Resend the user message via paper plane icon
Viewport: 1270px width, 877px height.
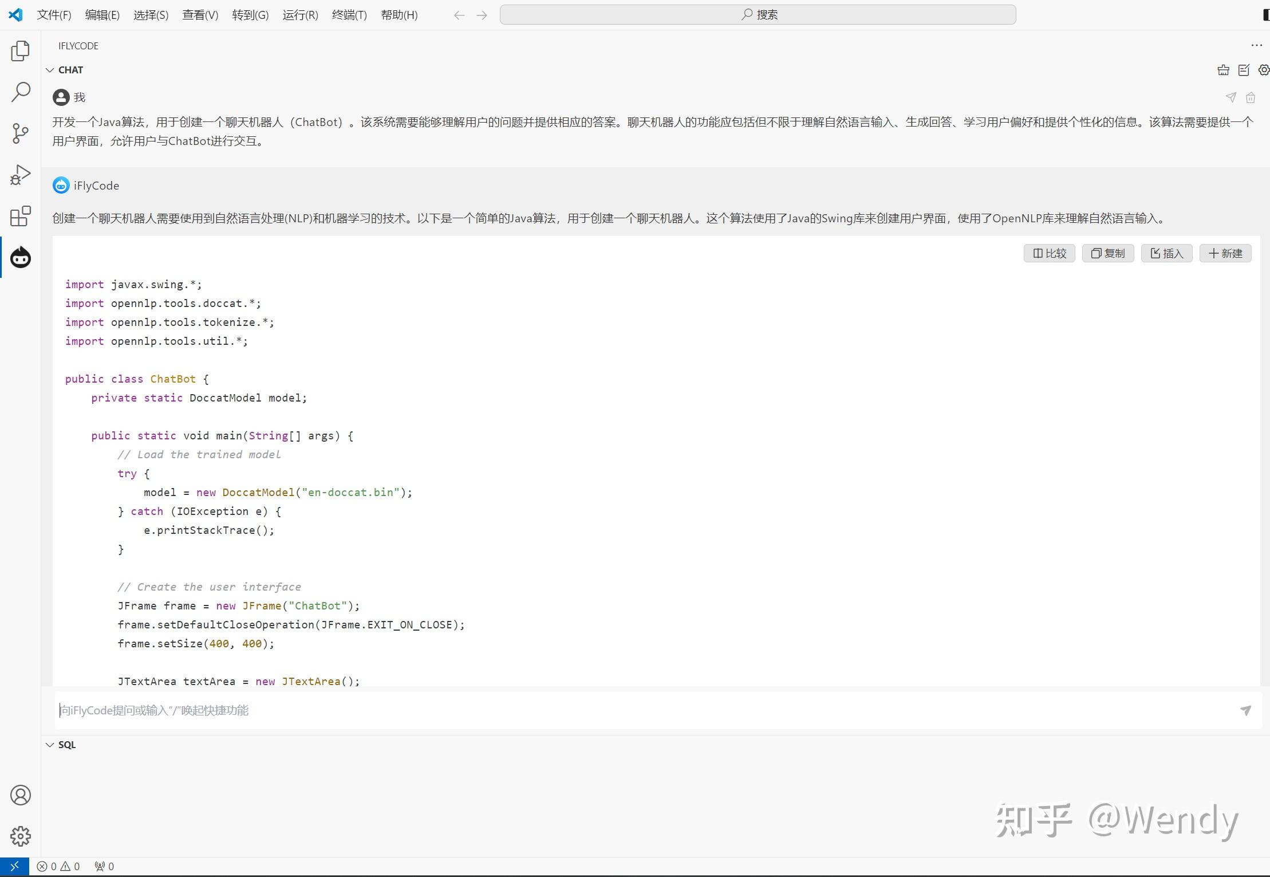click(x=1230, y=97)
